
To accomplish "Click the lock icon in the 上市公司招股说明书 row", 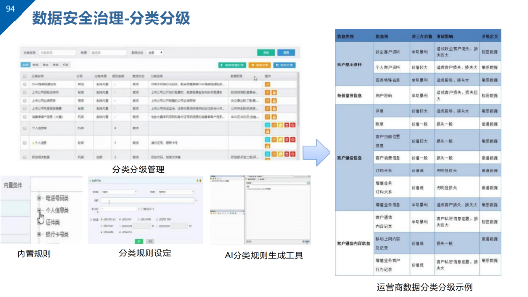I will pyautogui.click(x=274, y=92).
